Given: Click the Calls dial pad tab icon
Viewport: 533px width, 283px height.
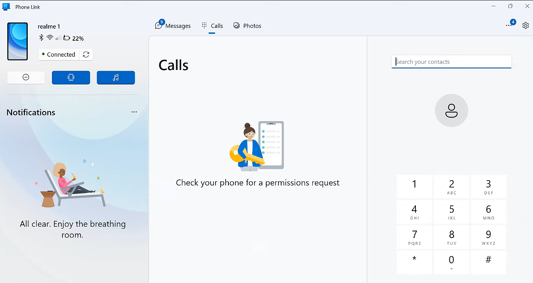Looking at the screenshot, I should [204, 25].
